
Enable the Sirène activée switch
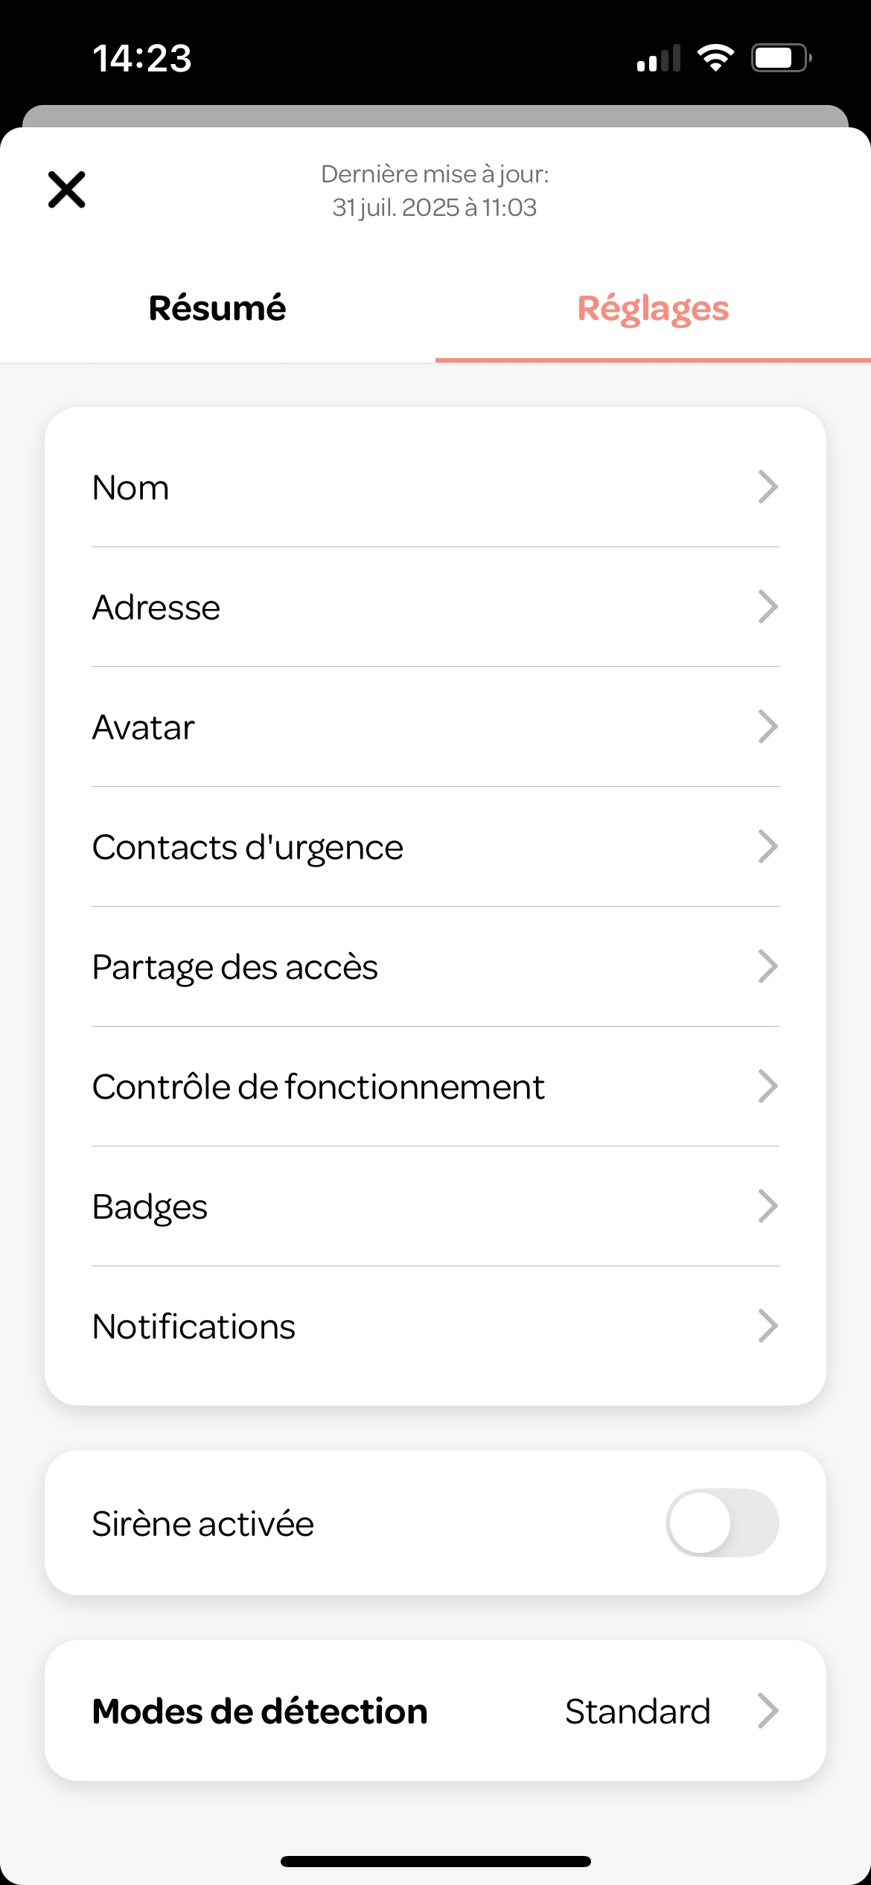[x=722, y=1522]
